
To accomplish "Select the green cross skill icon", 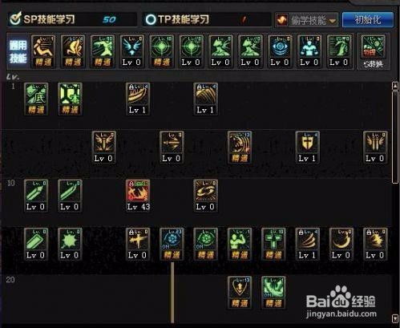I will [x=273, y=244].
